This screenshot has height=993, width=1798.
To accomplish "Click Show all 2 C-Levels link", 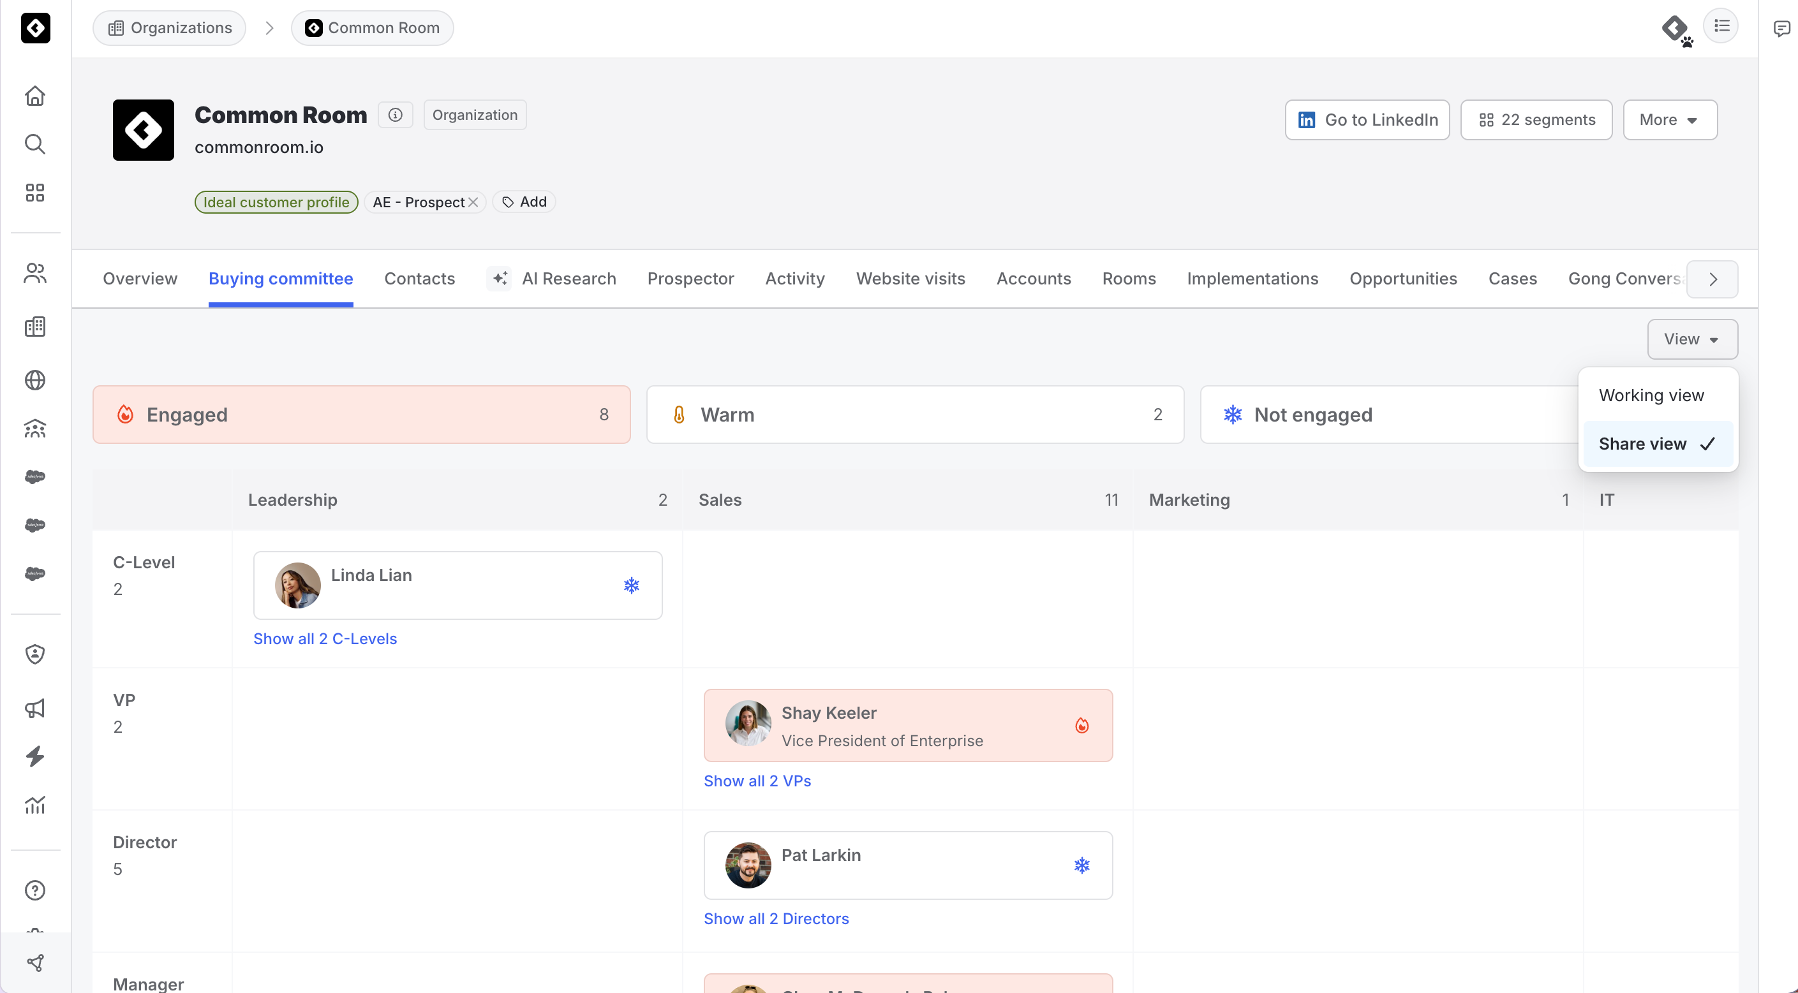I will click(x=325, y=638).
